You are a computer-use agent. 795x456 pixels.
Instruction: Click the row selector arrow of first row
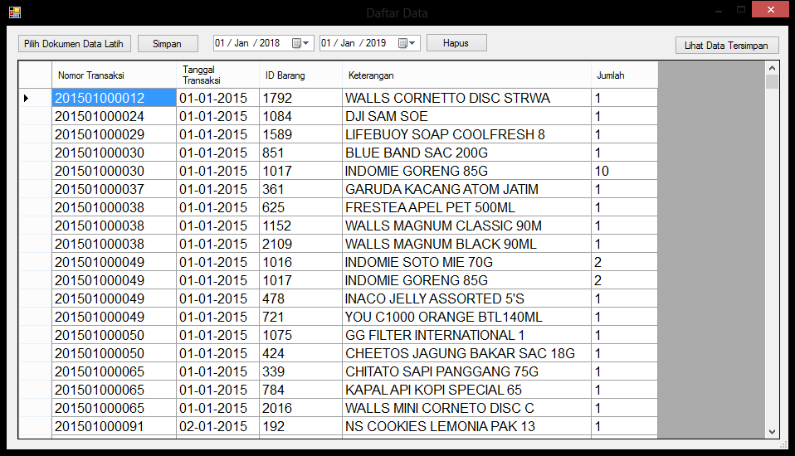pyautogui.click(x=27, y=98)
